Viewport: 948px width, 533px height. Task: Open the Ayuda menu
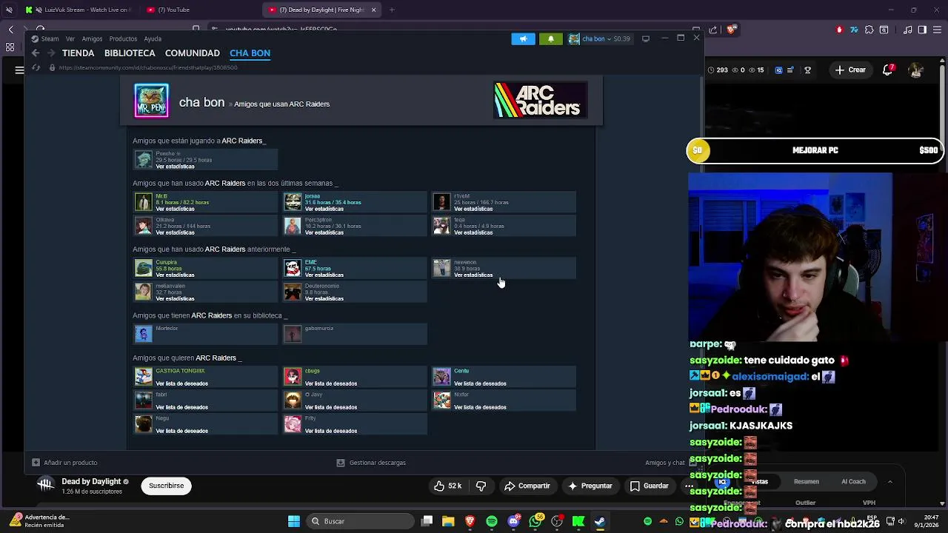(x=153, y=38)
